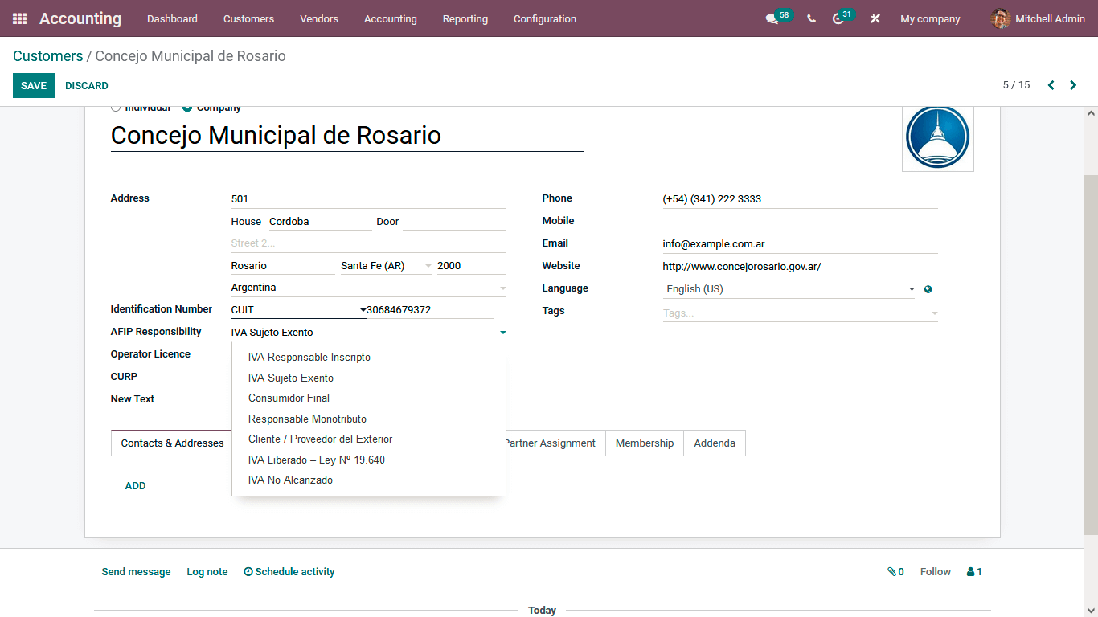
Task: Click the debug tools icon in navbar
Action: (875, 19)
